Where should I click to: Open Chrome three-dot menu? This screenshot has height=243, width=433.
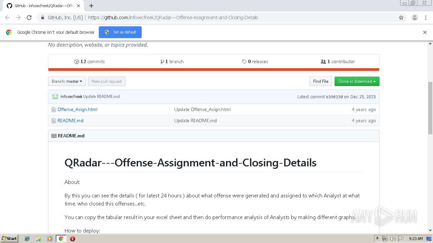point(426,18)
